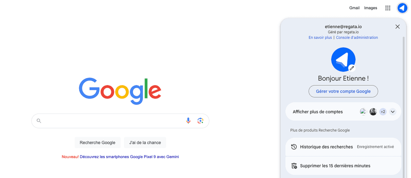
Task: Click Gérer votre compte Google button
Action: coord(343,91)
